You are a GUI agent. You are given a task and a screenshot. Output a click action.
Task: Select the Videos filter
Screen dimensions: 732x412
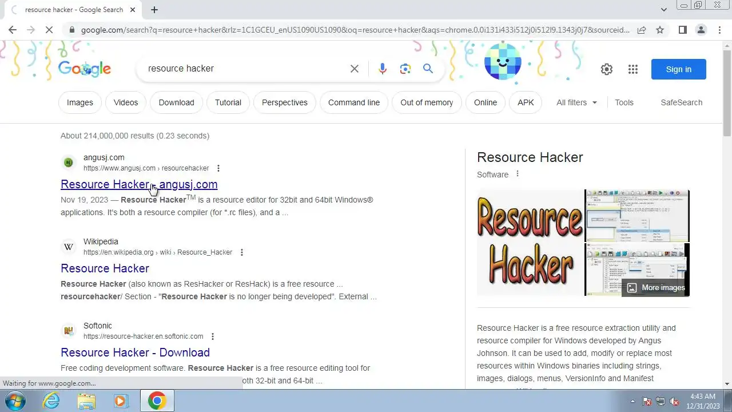[126, 102]
